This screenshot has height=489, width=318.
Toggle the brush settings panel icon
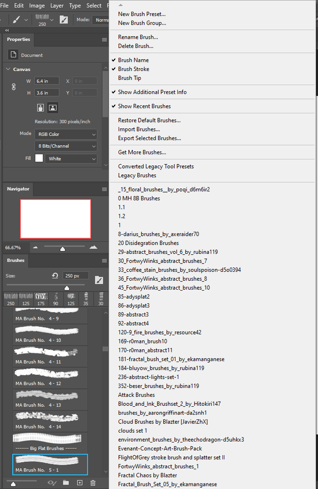tap(64, 20)
